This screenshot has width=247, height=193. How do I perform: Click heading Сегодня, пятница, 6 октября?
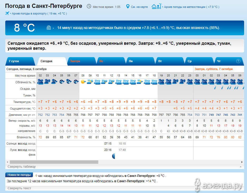point(26,69)
